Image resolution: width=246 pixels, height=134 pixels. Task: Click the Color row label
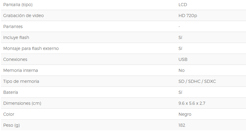coord(9,114)
